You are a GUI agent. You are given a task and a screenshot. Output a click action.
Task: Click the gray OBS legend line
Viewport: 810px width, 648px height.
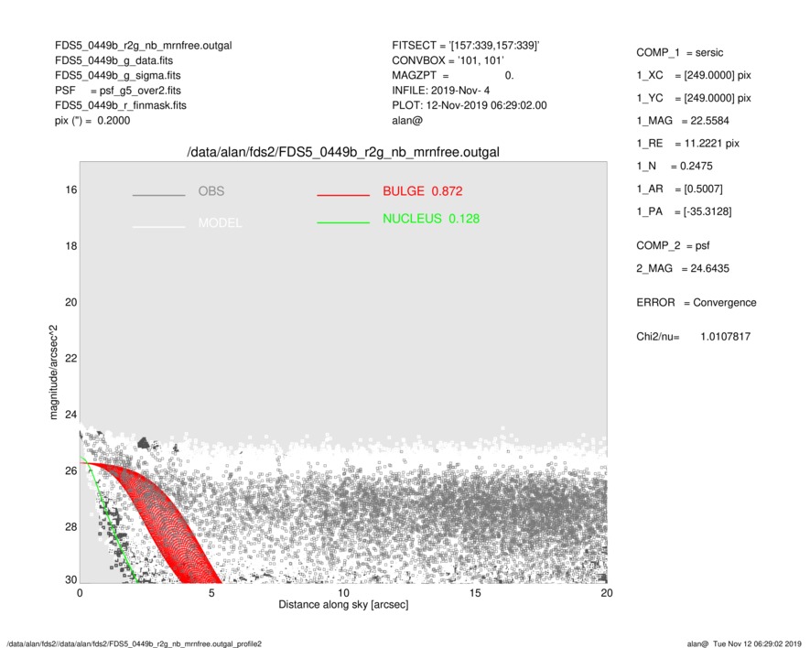(x=158, y=195)
